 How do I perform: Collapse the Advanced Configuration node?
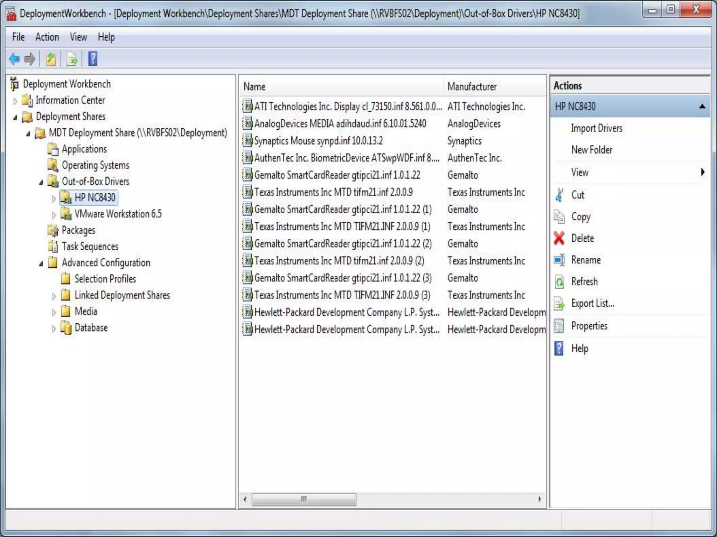point(41,264)
